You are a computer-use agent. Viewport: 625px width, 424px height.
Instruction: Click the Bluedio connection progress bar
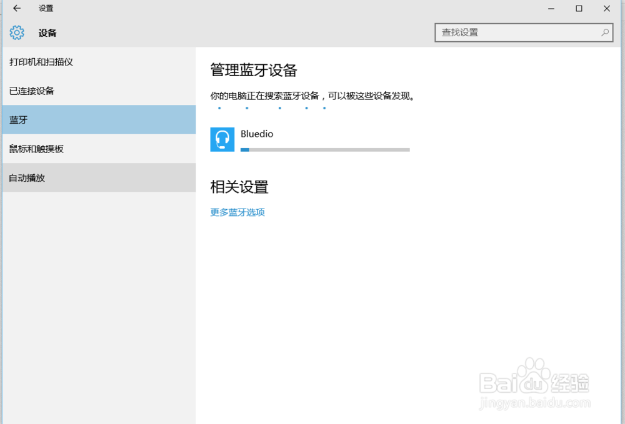coord(325,149)
